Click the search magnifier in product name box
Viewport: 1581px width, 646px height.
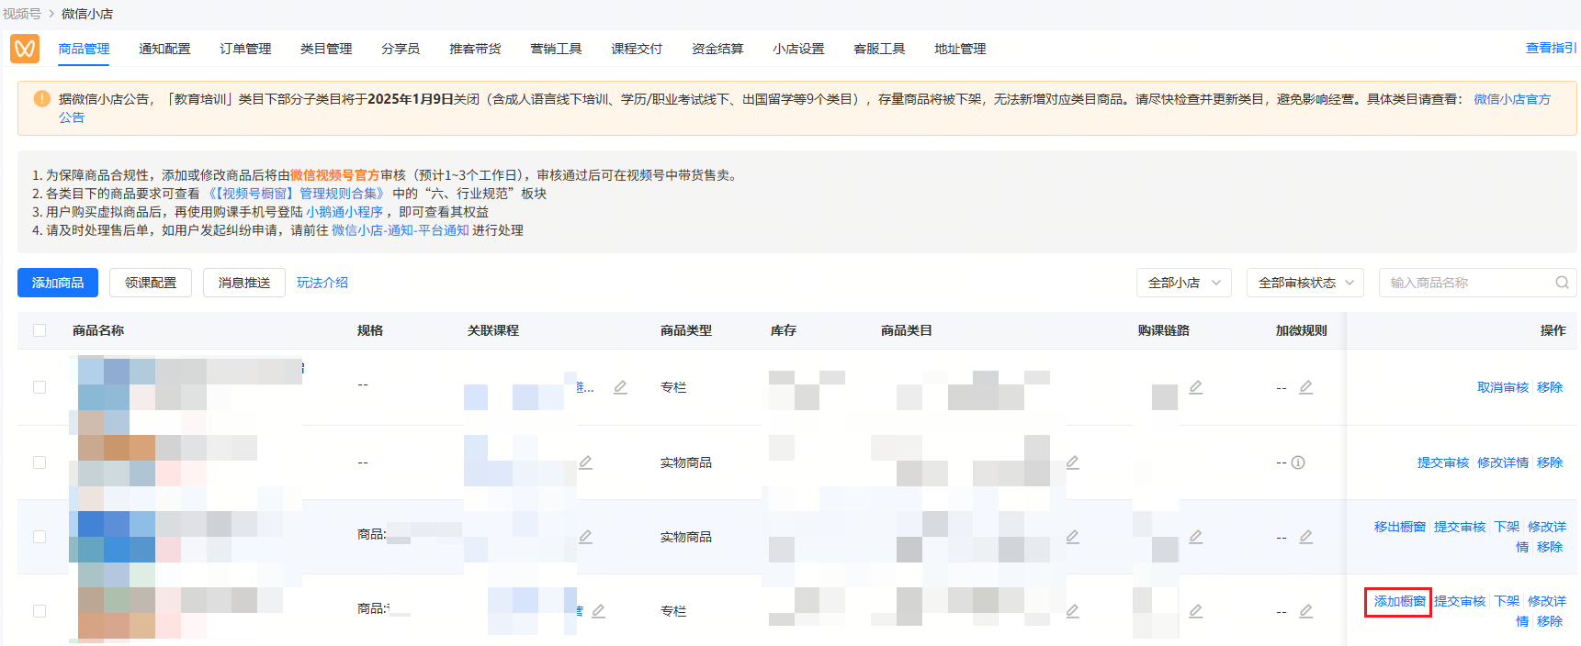1562,283
